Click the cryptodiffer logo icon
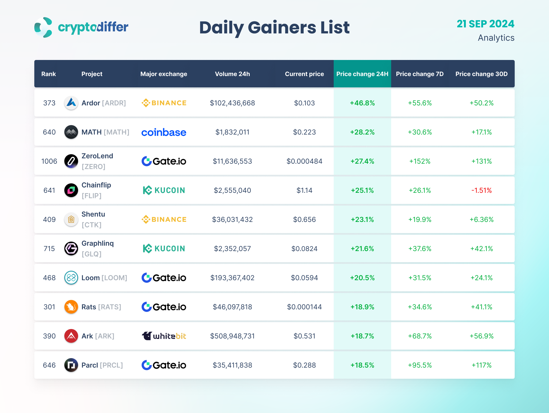This screenshot has height=413, width=549. tap(43, 27)
